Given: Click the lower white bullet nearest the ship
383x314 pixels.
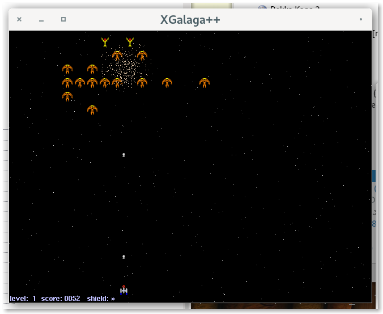Looking at the screenshot, I should click(x=124, y=257).
